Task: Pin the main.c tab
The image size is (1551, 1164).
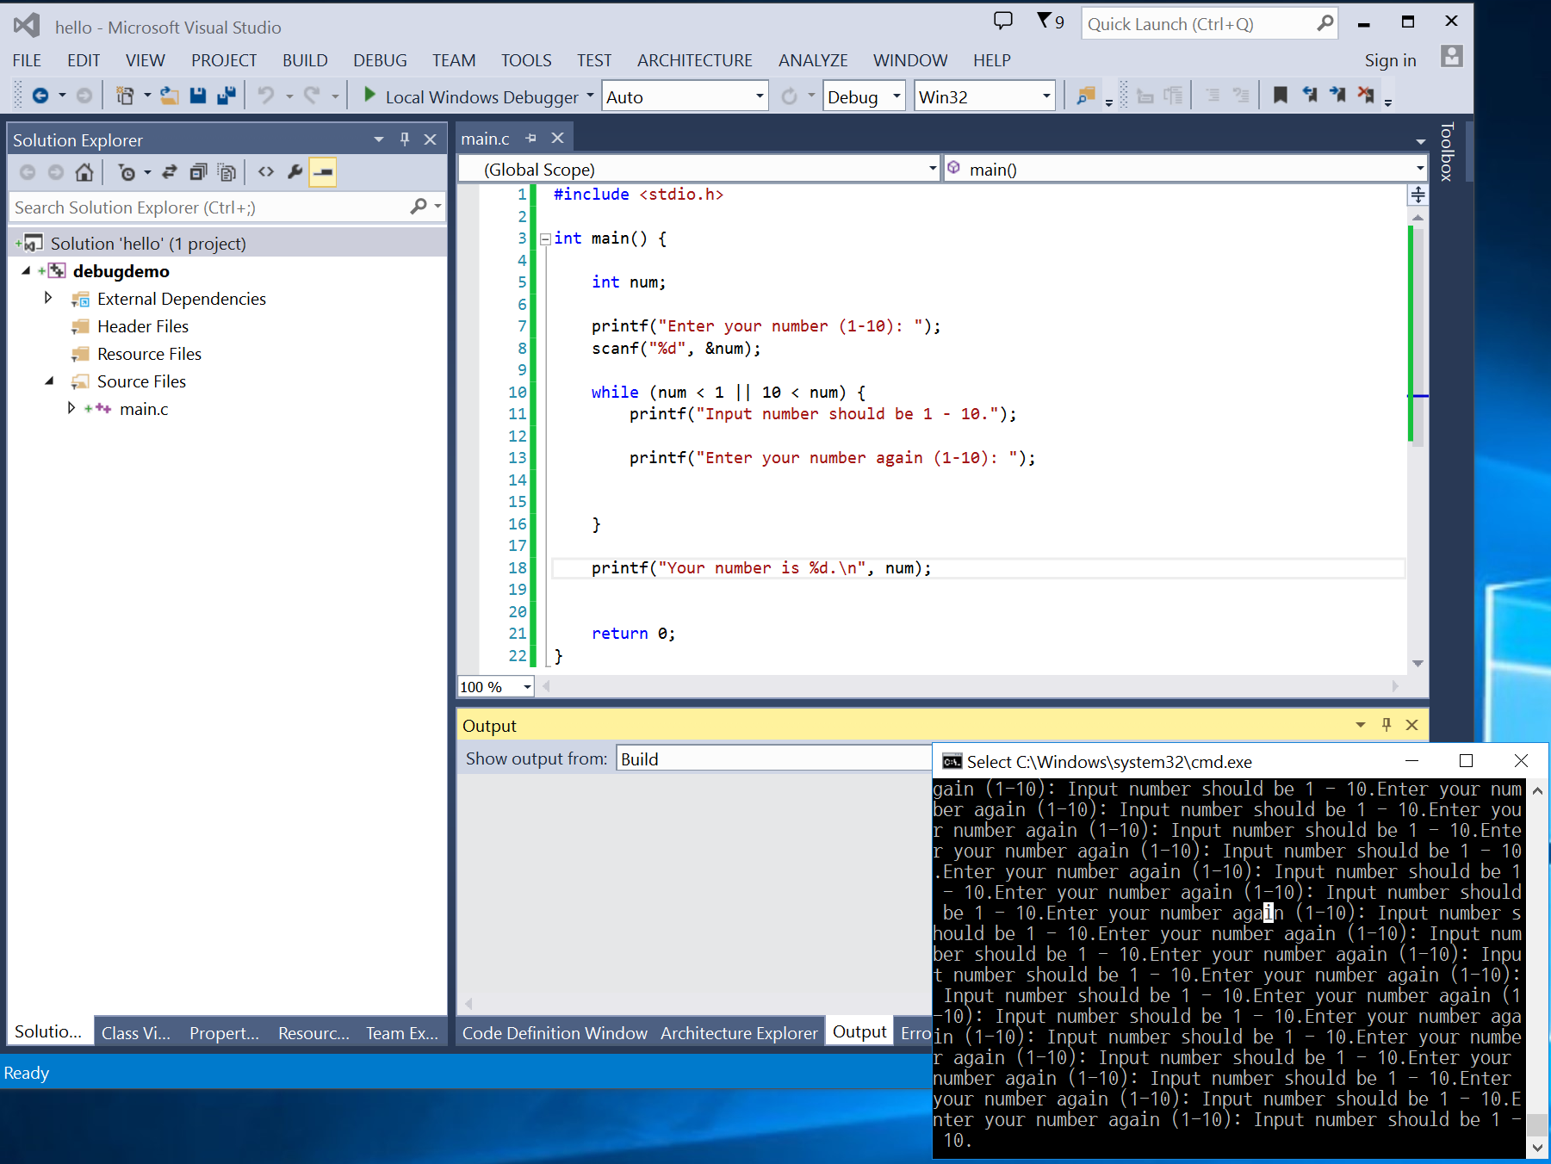Action: pyautogui.click(x=530, y=139)
